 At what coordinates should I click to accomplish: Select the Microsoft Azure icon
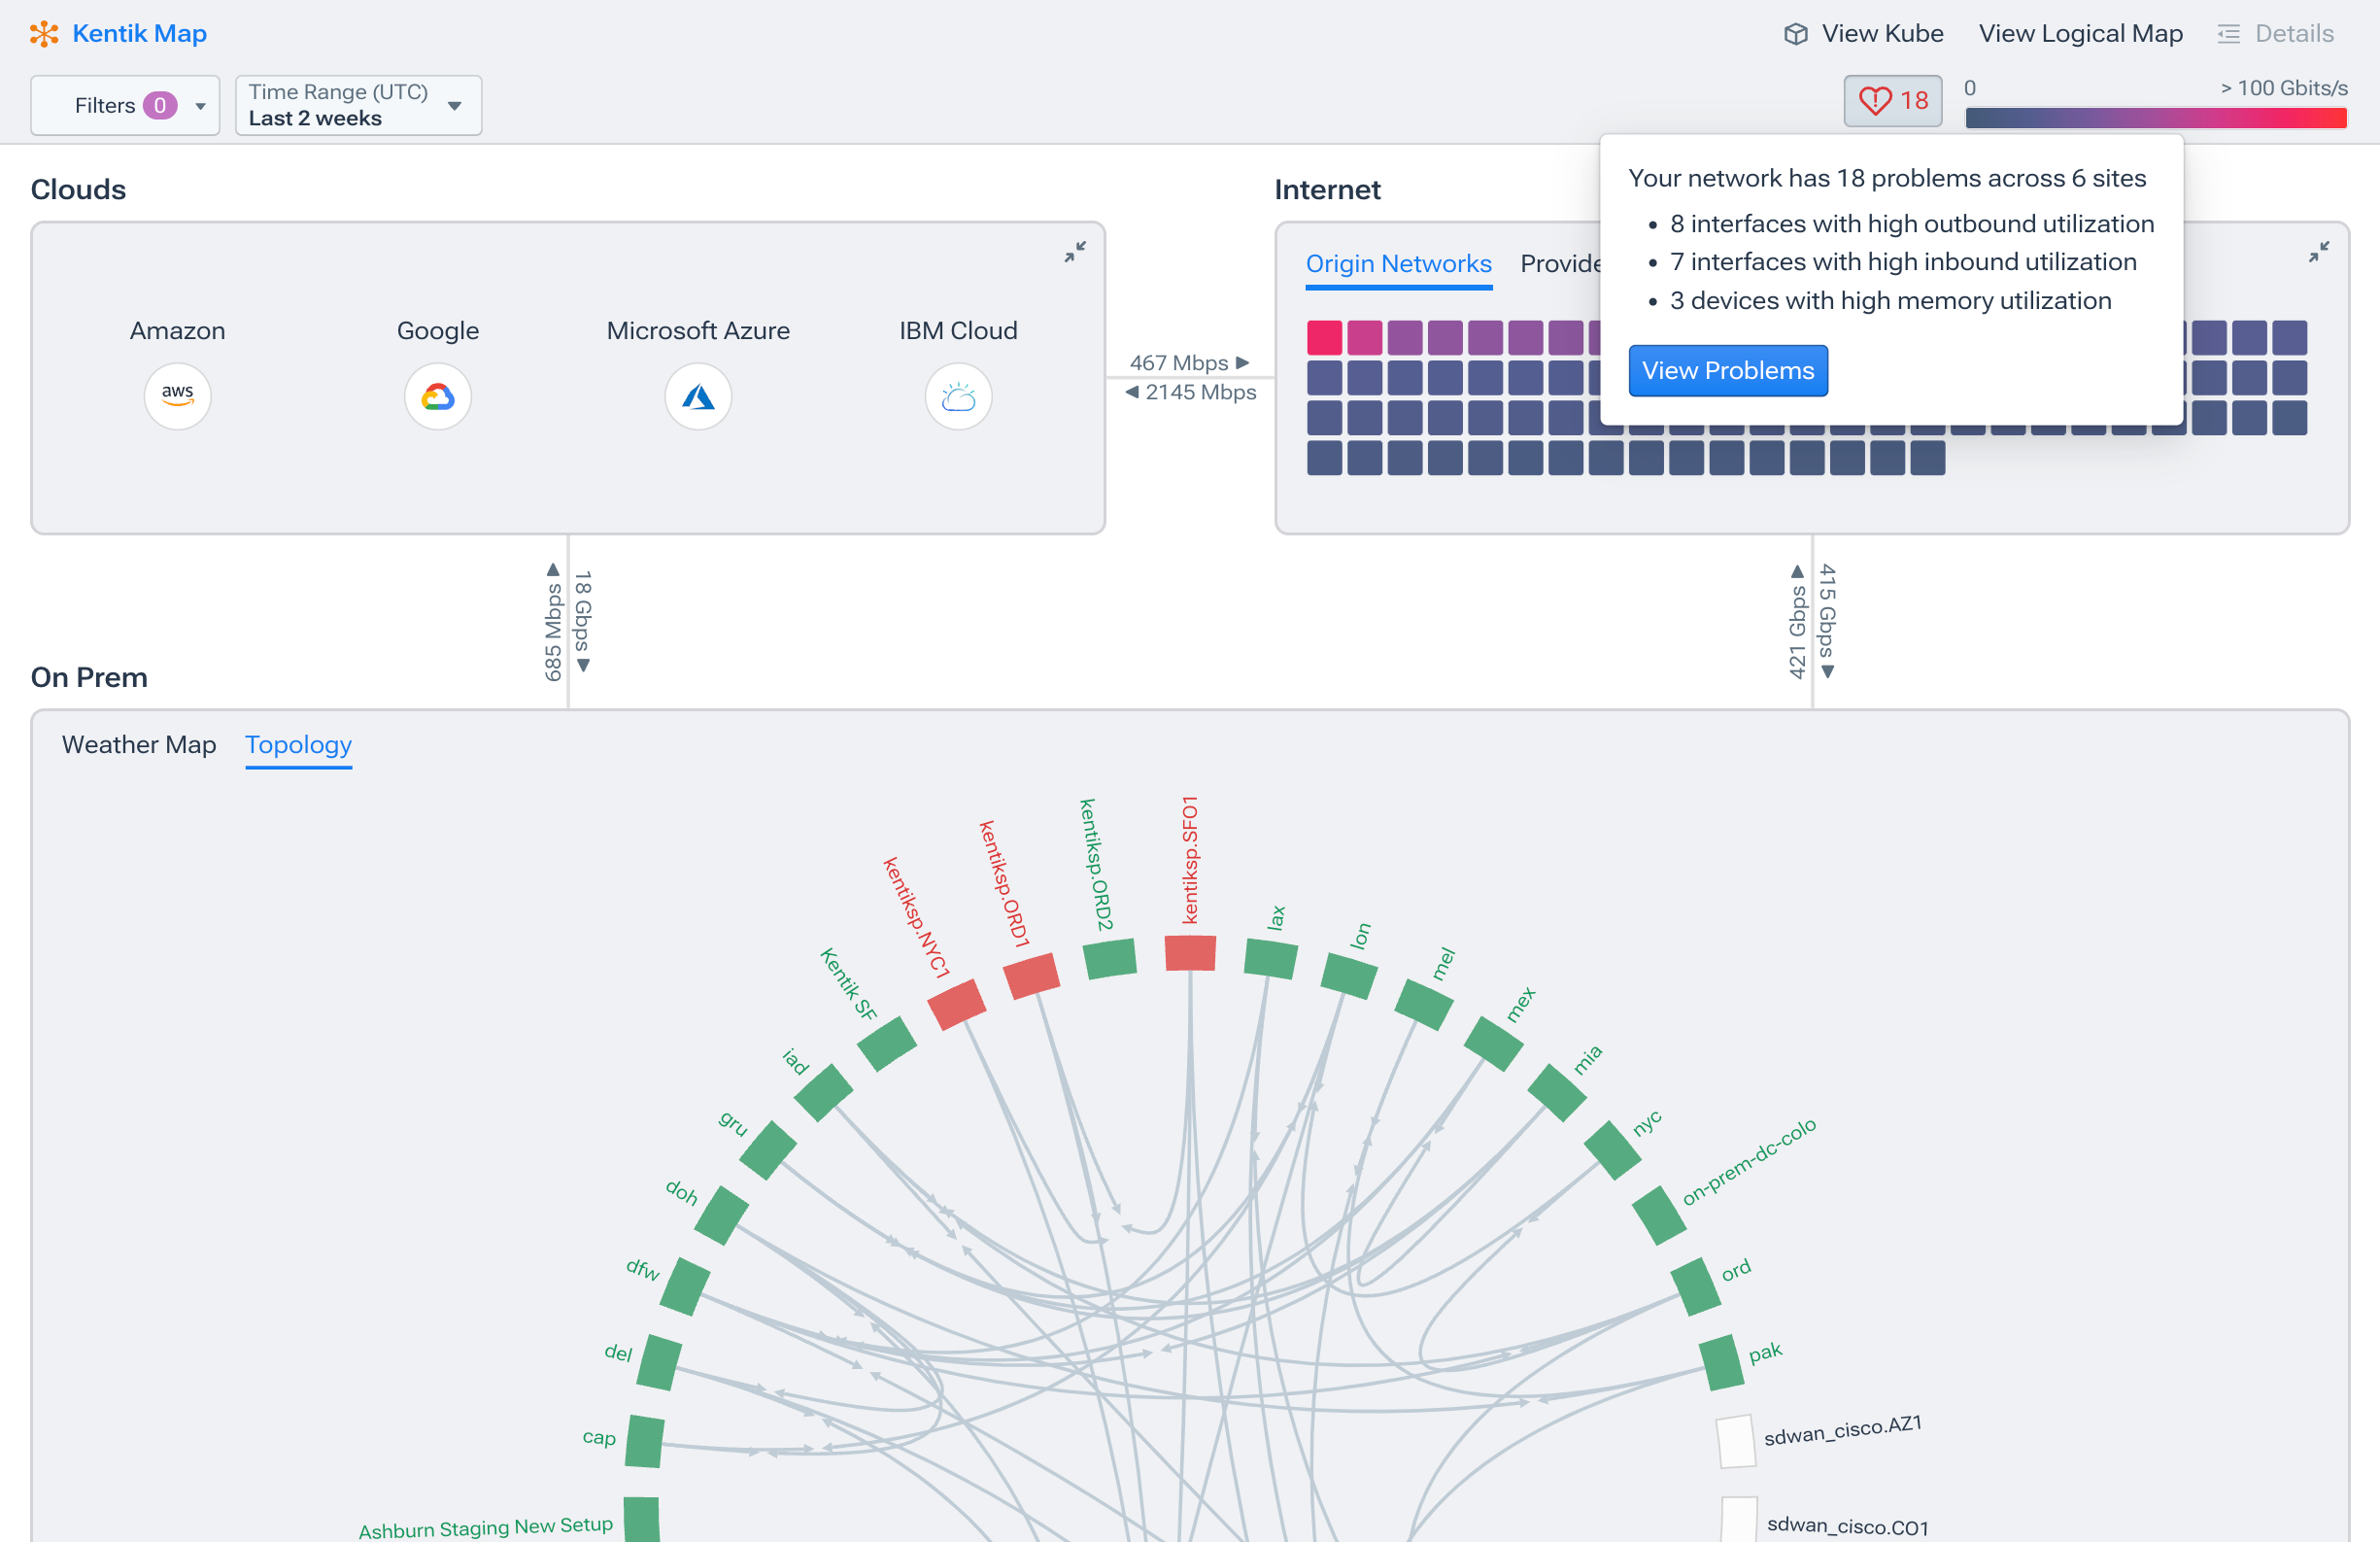[698, 396]
